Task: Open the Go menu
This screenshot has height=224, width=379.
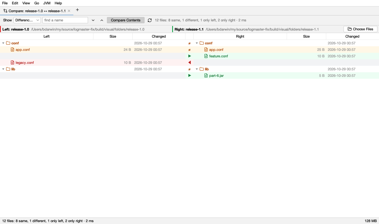Action: tap(37, 3)
